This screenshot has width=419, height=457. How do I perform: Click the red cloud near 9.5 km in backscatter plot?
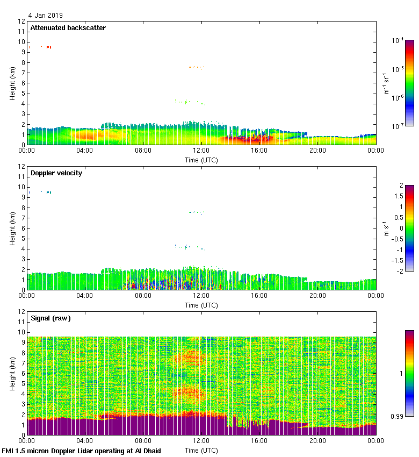[48, 47]
